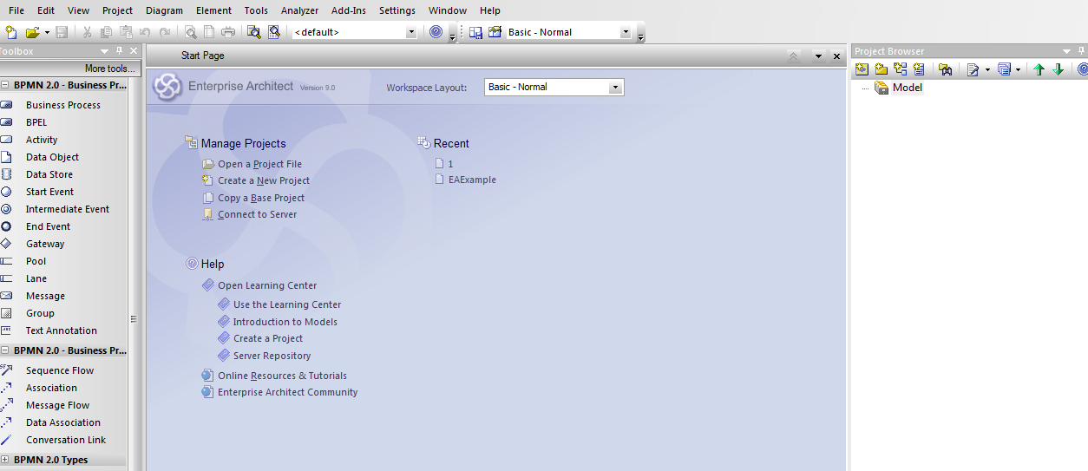Click the Find in Project binoculars toolbar icon
1088x471 pixels.
[254, 32]
